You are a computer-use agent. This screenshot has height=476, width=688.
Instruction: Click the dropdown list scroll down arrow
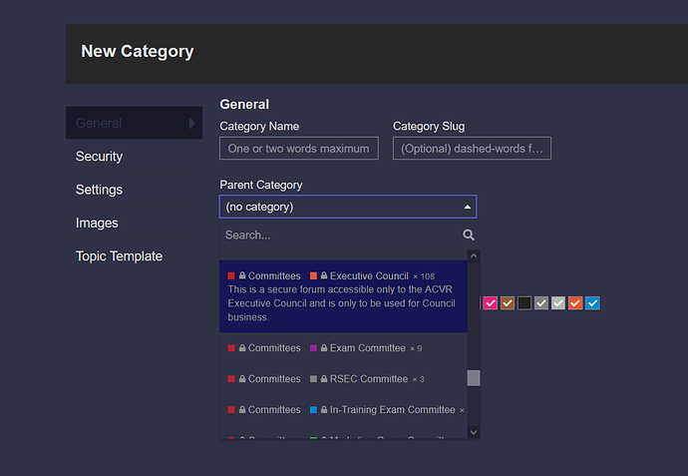(474, 432)
